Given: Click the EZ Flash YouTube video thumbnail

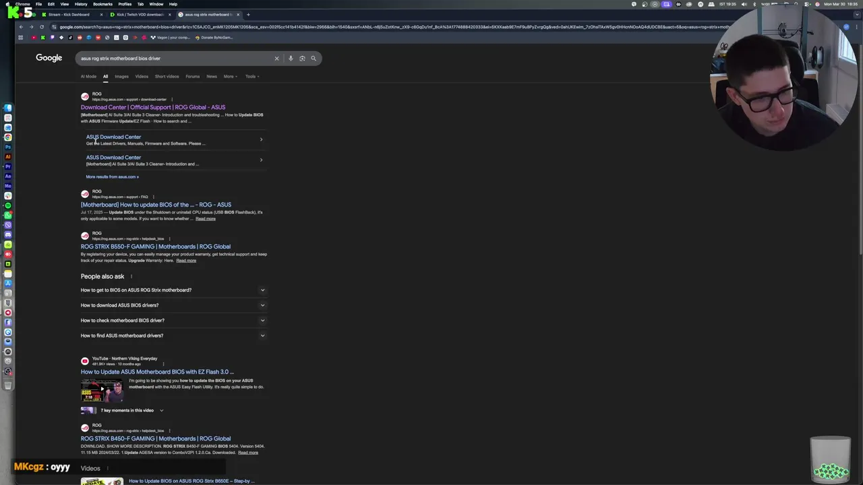Looking at the screenshot, I should point(102,391).
